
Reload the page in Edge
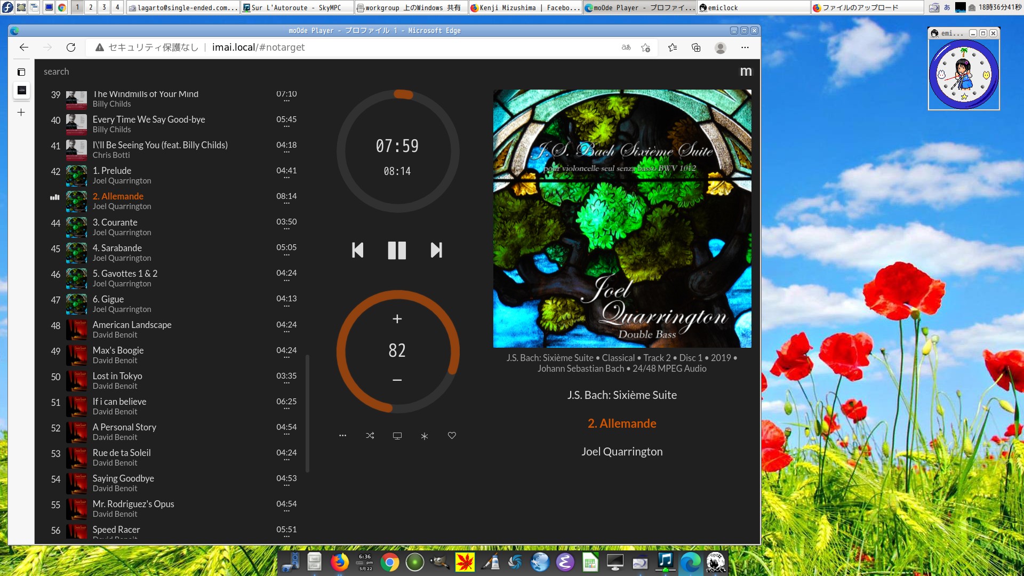pyautogui.click(x=71, y=47)
